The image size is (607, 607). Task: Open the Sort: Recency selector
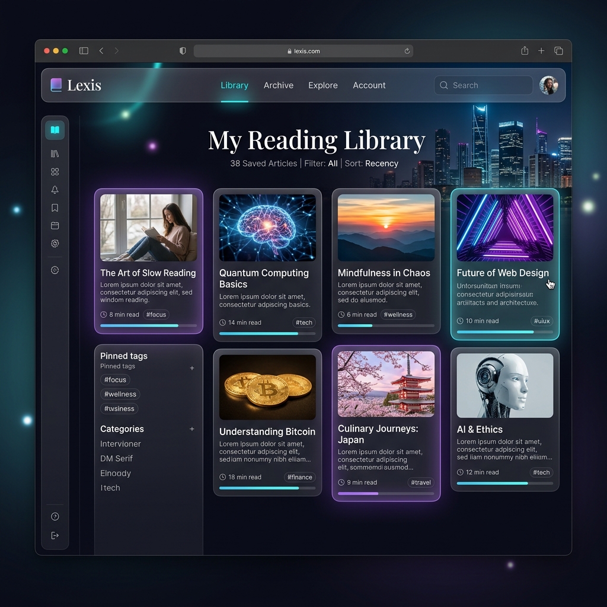point(371,164)
